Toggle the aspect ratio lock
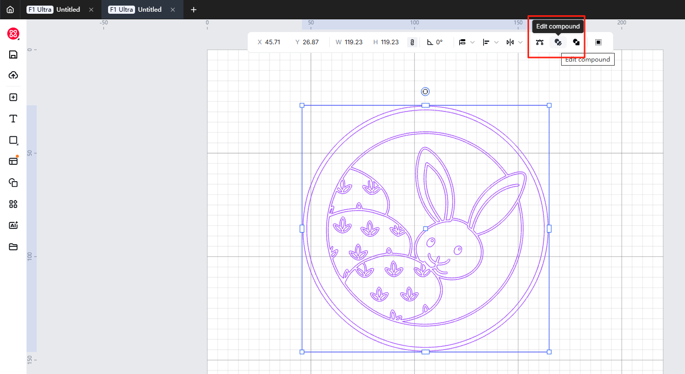This screenshot has height=374, width=685. (412, 42)
